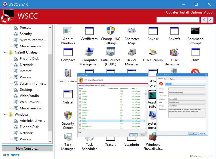Collapse the Windows tree node

click(x=5, y=114)
